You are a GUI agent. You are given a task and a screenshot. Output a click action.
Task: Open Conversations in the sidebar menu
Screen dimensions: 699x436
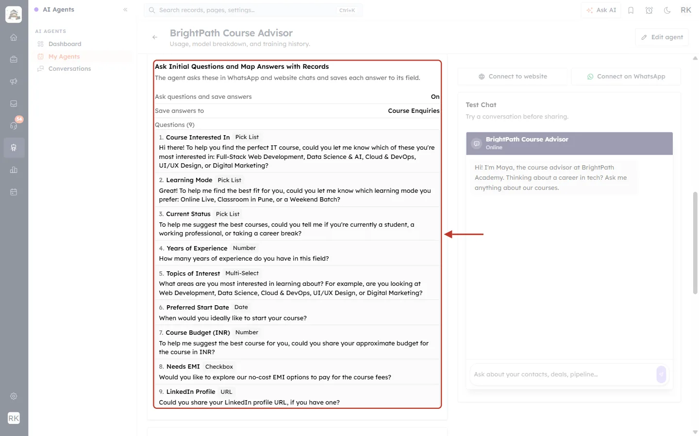click(x=69, y=69)
